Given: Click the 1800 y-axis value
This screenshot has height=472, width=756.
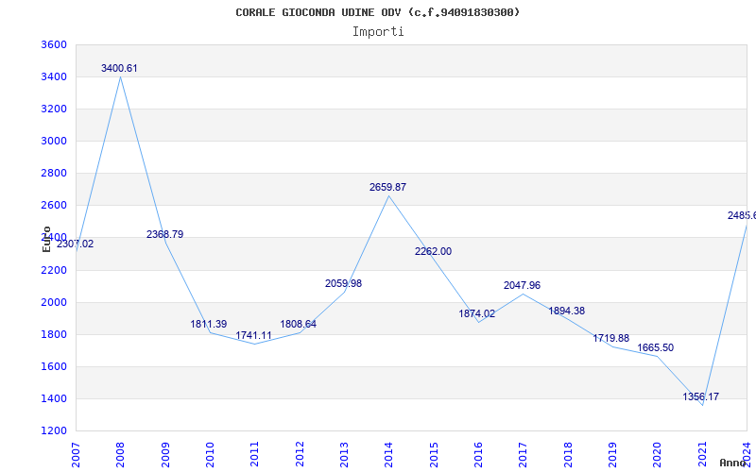Looking at the screenshot, I should pyautogui.click(x=54, y=335).
